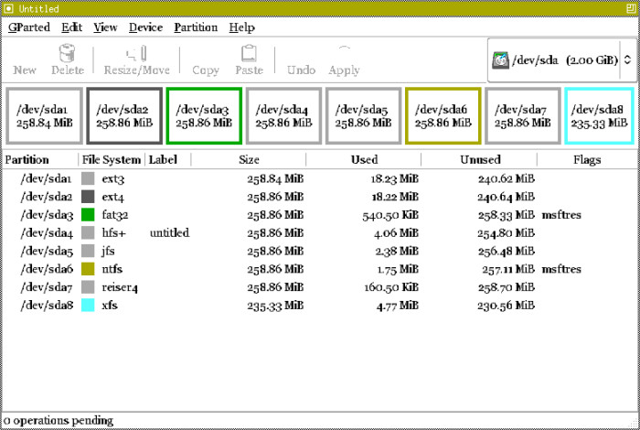Click the gray reiser4 color swatch
640x430 pixels.
click(x=88, y=287)
